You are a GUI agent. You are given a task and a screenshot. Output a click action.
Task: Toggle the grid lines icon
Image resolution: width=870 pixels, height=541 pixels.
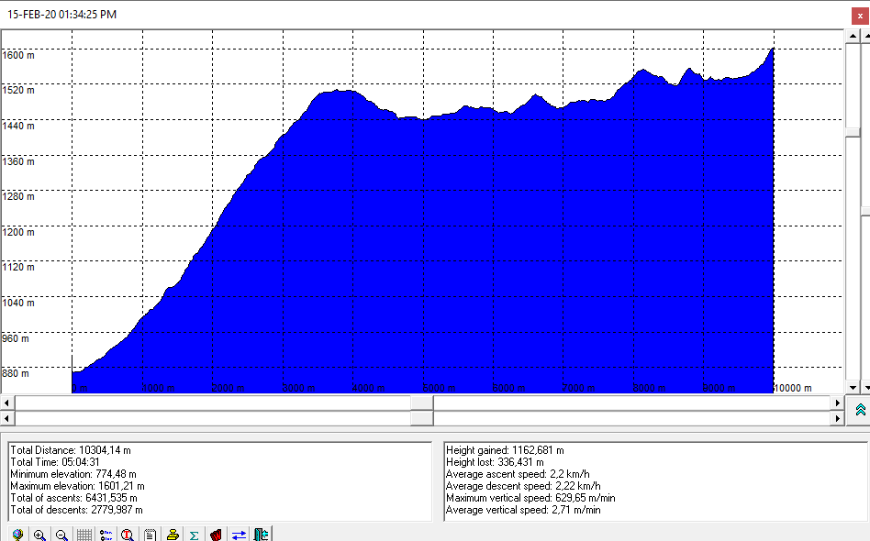click(84, 535)
